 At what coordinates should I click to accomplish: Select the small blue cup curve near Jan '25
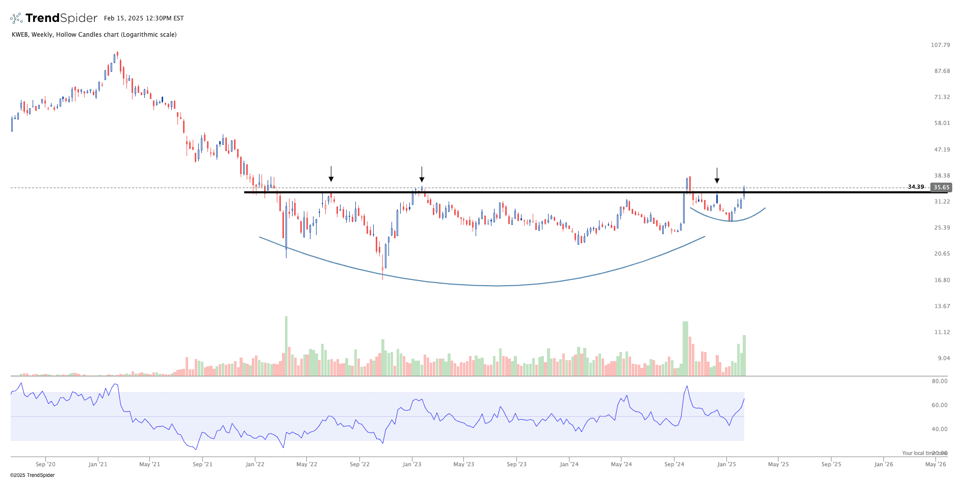tap(730, 220)
